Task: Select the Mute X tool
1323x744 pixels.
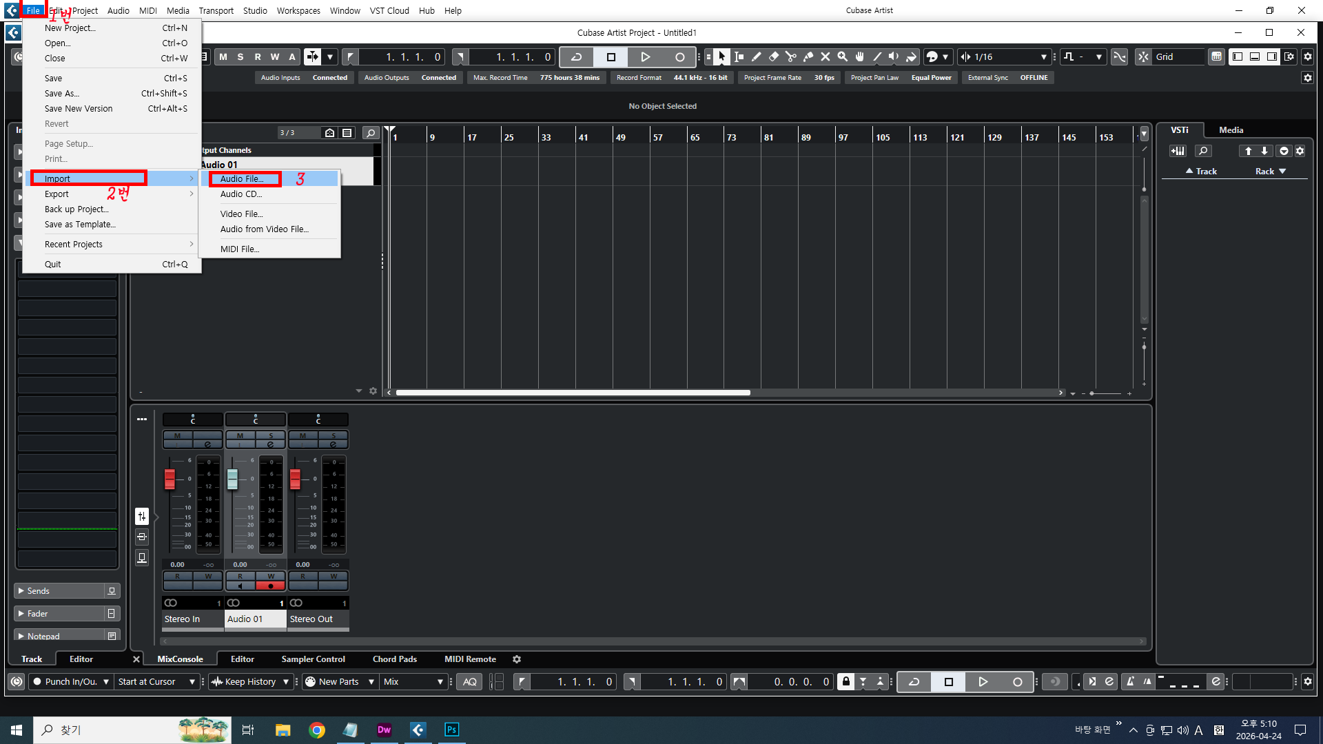Action: [x=825, y=56]
